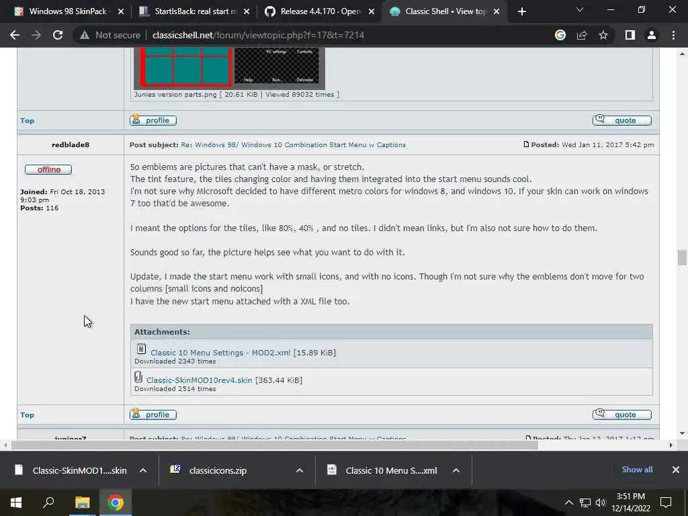This screenshot has height=516, width=688.
Task: Click the document icon beside MOD2.xml
Action: click(x=141, y=349)
